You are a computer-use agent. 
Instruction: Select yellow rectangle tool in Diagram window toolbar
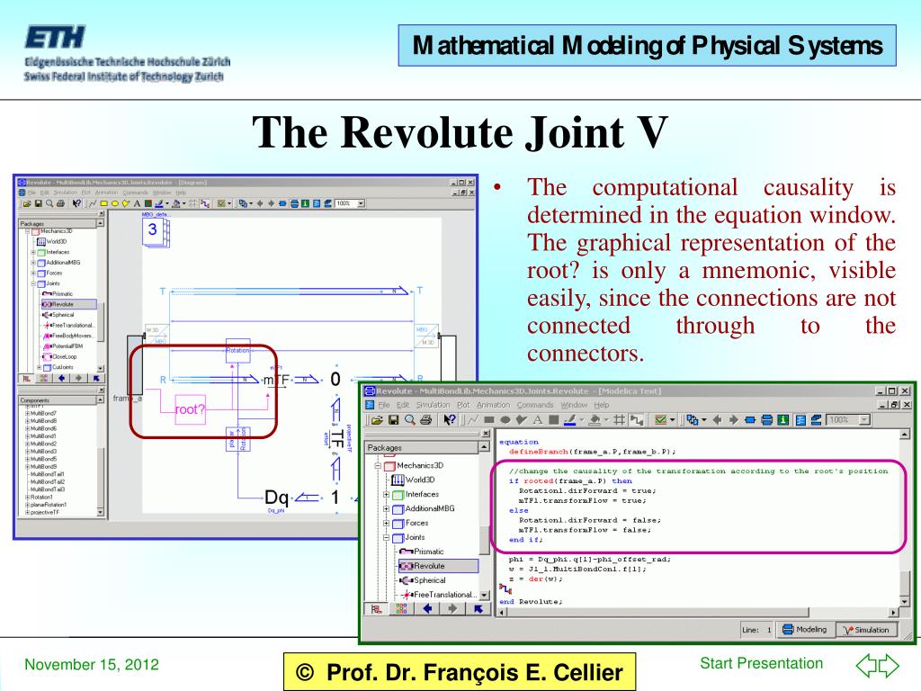tap(104, 204)
